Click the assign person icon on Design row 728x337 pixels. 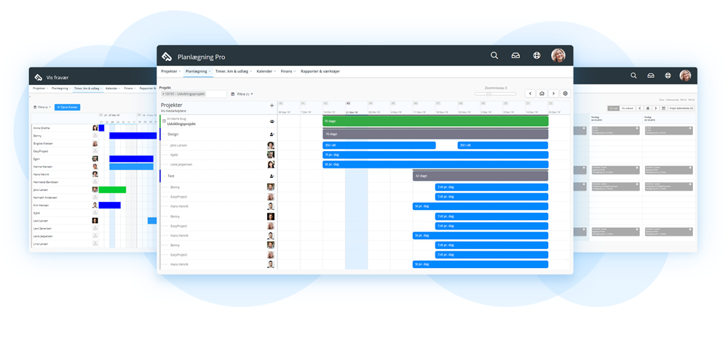pos(272,134)
